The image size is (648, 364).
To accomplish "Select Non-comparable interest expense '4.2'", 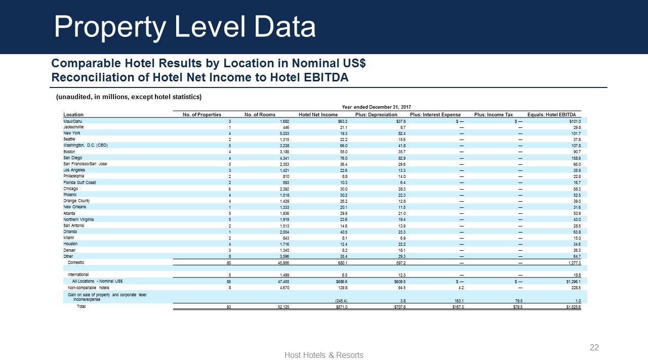I will pos(461,287).
